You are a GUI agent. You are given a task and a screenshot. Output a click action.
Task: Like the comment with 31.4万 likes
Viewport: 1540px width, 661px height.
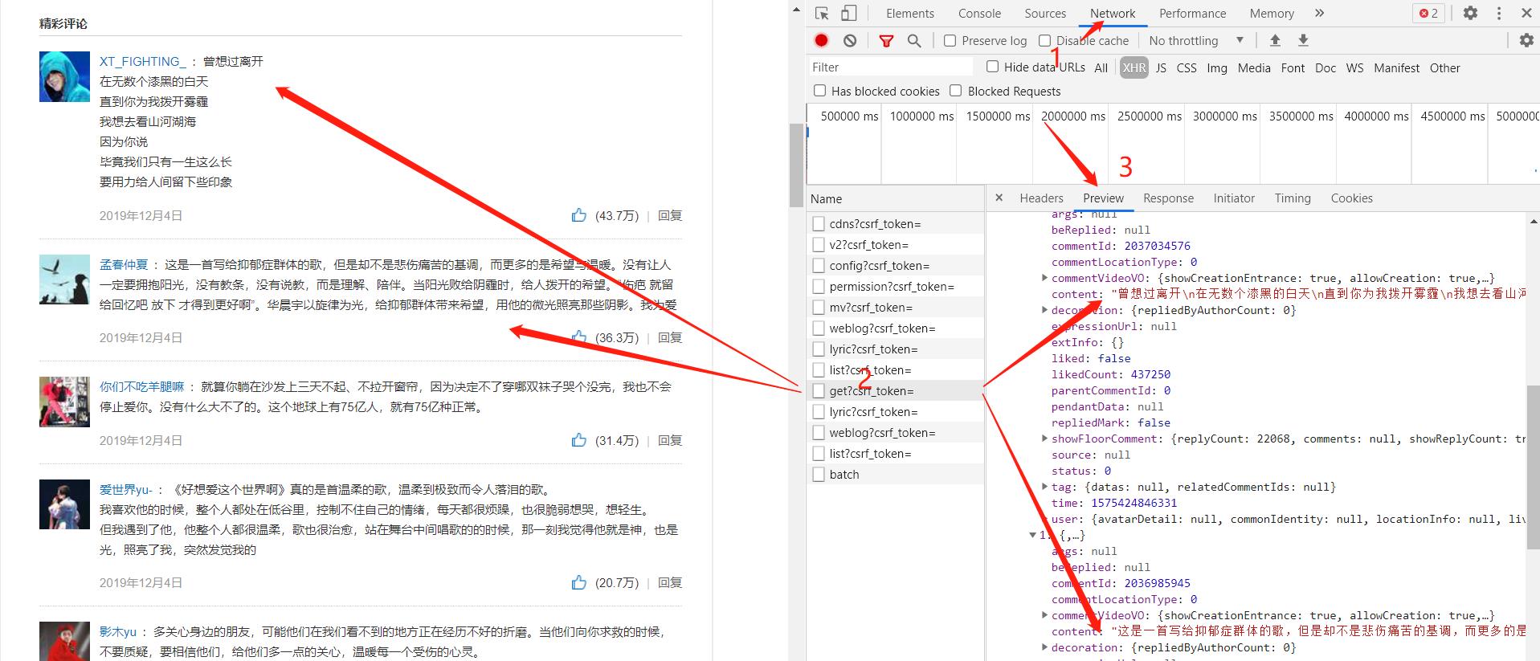(578, 440)
